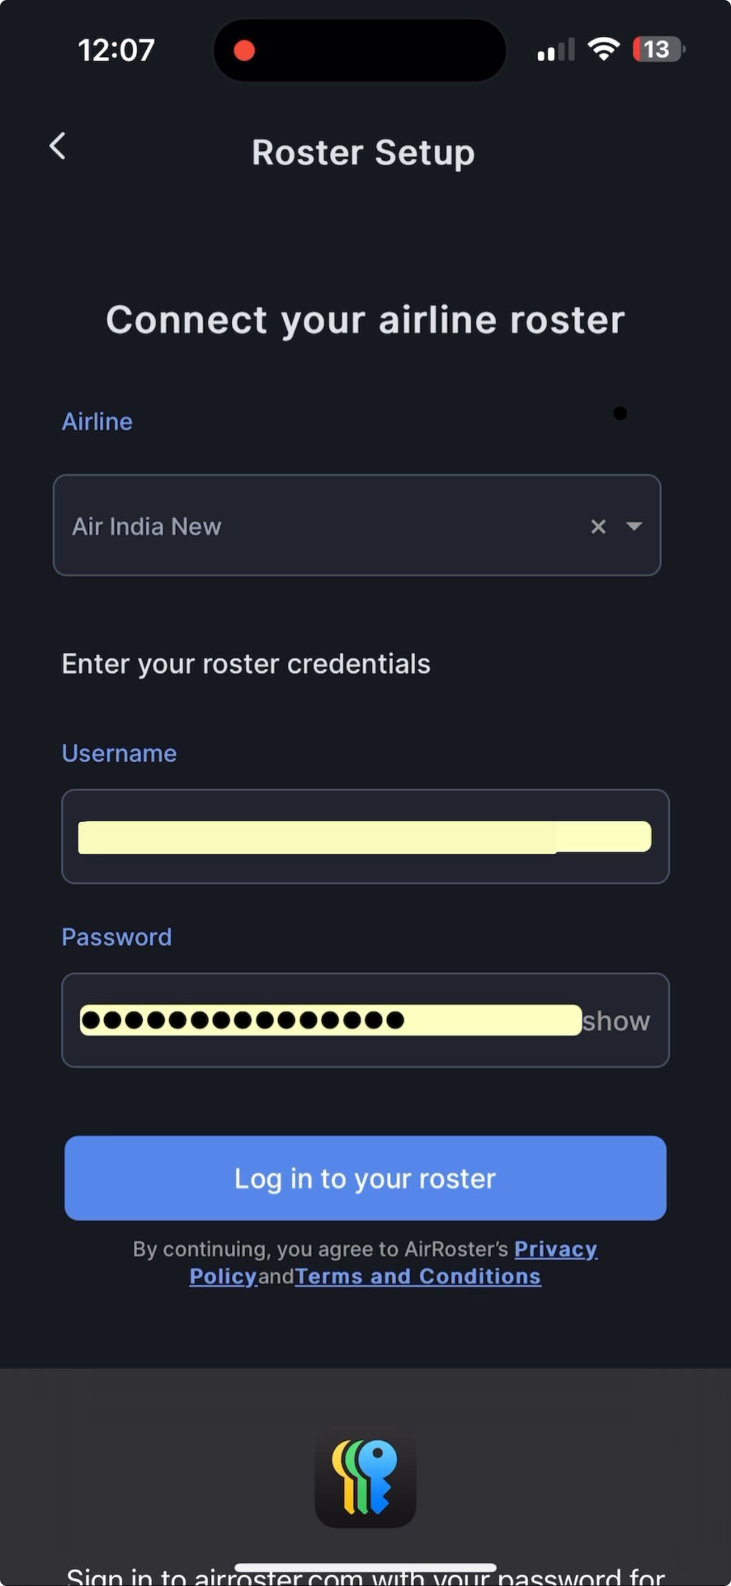Clear the selected Air India New airline
Viewport: 731px width, 1586px height.
pyautogui.click(x=598, y=526)
